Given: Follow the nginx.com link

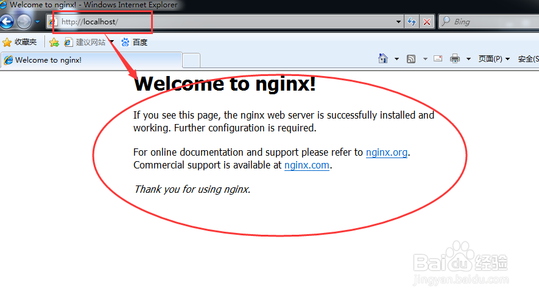Looking at the screenshot, I should click(306, 165).
